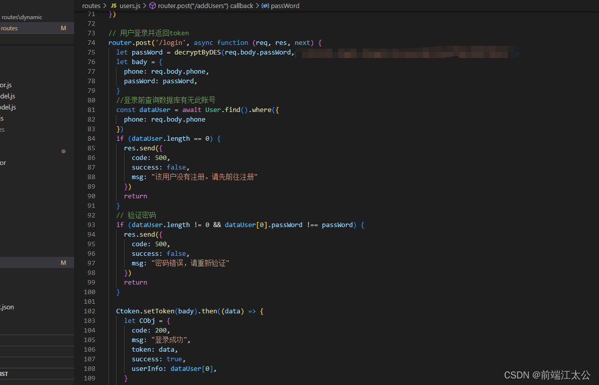Click the async keyword on line 74
Image resolution: width=599 pixels, height=385 pixels.
[203, 43]
